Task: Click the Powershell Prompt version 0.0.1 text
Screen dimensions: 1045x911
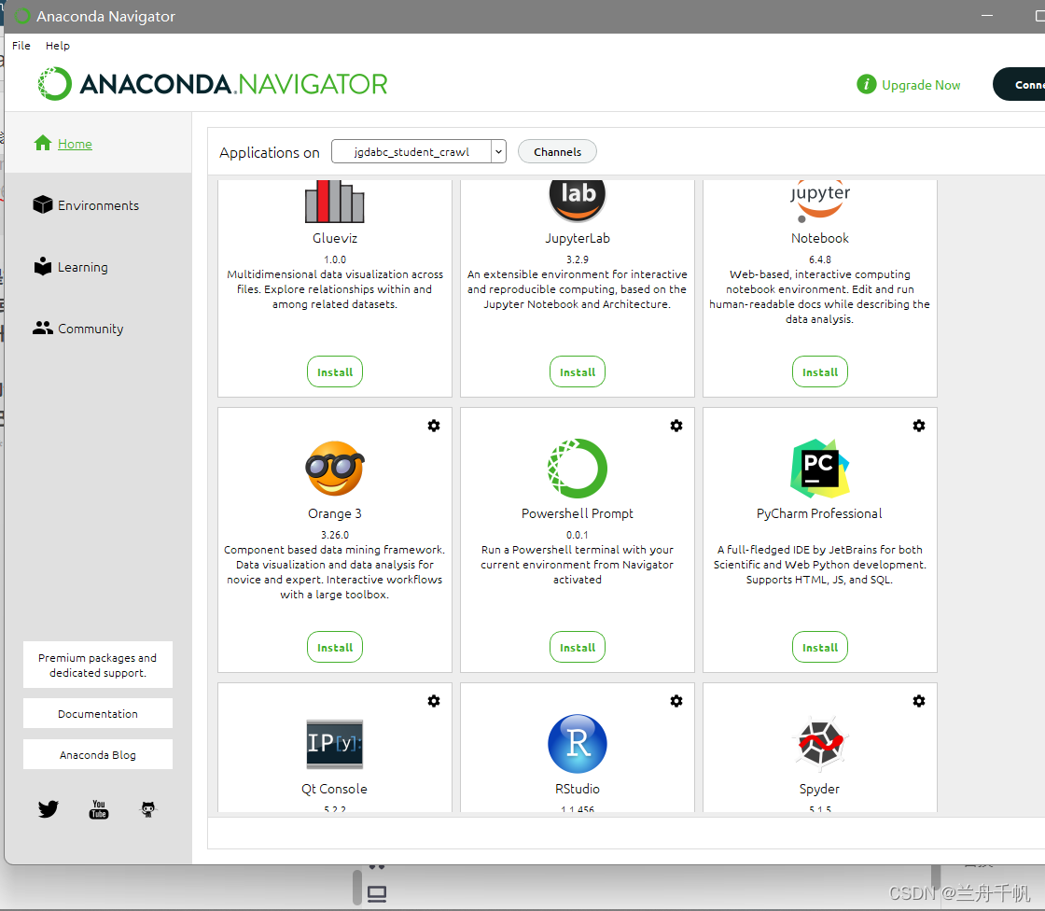Action: pyautogui.click(x=578, y=535)
